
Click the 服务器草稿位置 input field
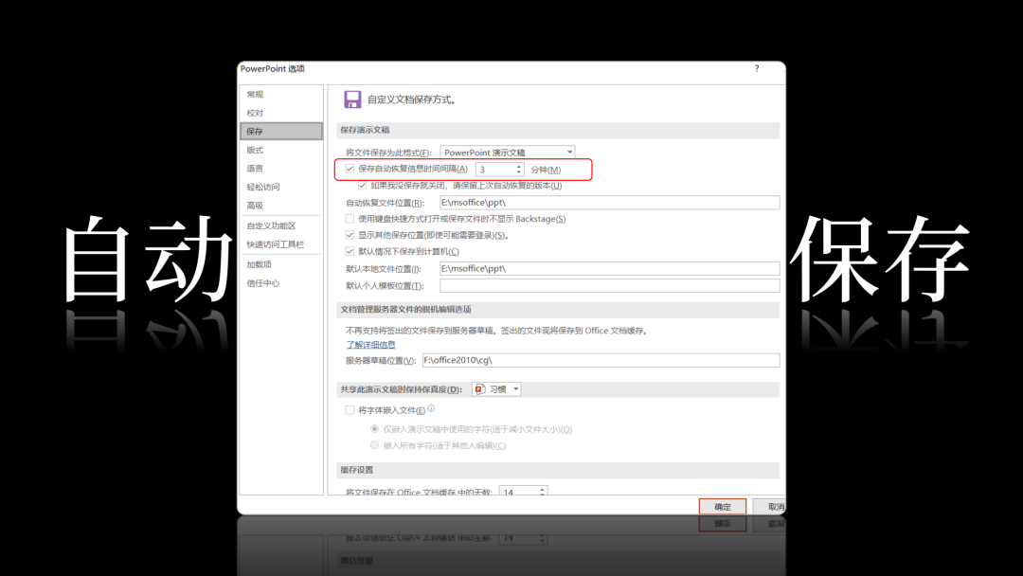click(x=601, y=360)
